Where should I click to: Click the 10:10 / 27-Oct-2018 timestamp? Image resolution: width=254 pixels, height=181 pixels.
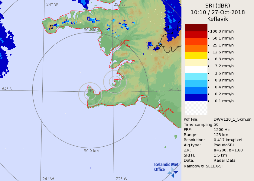217,12
